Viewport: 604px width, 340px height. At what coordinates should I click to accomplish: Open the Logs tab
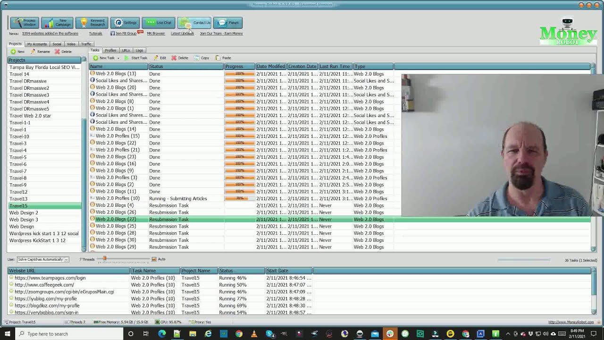pos(139,50)
